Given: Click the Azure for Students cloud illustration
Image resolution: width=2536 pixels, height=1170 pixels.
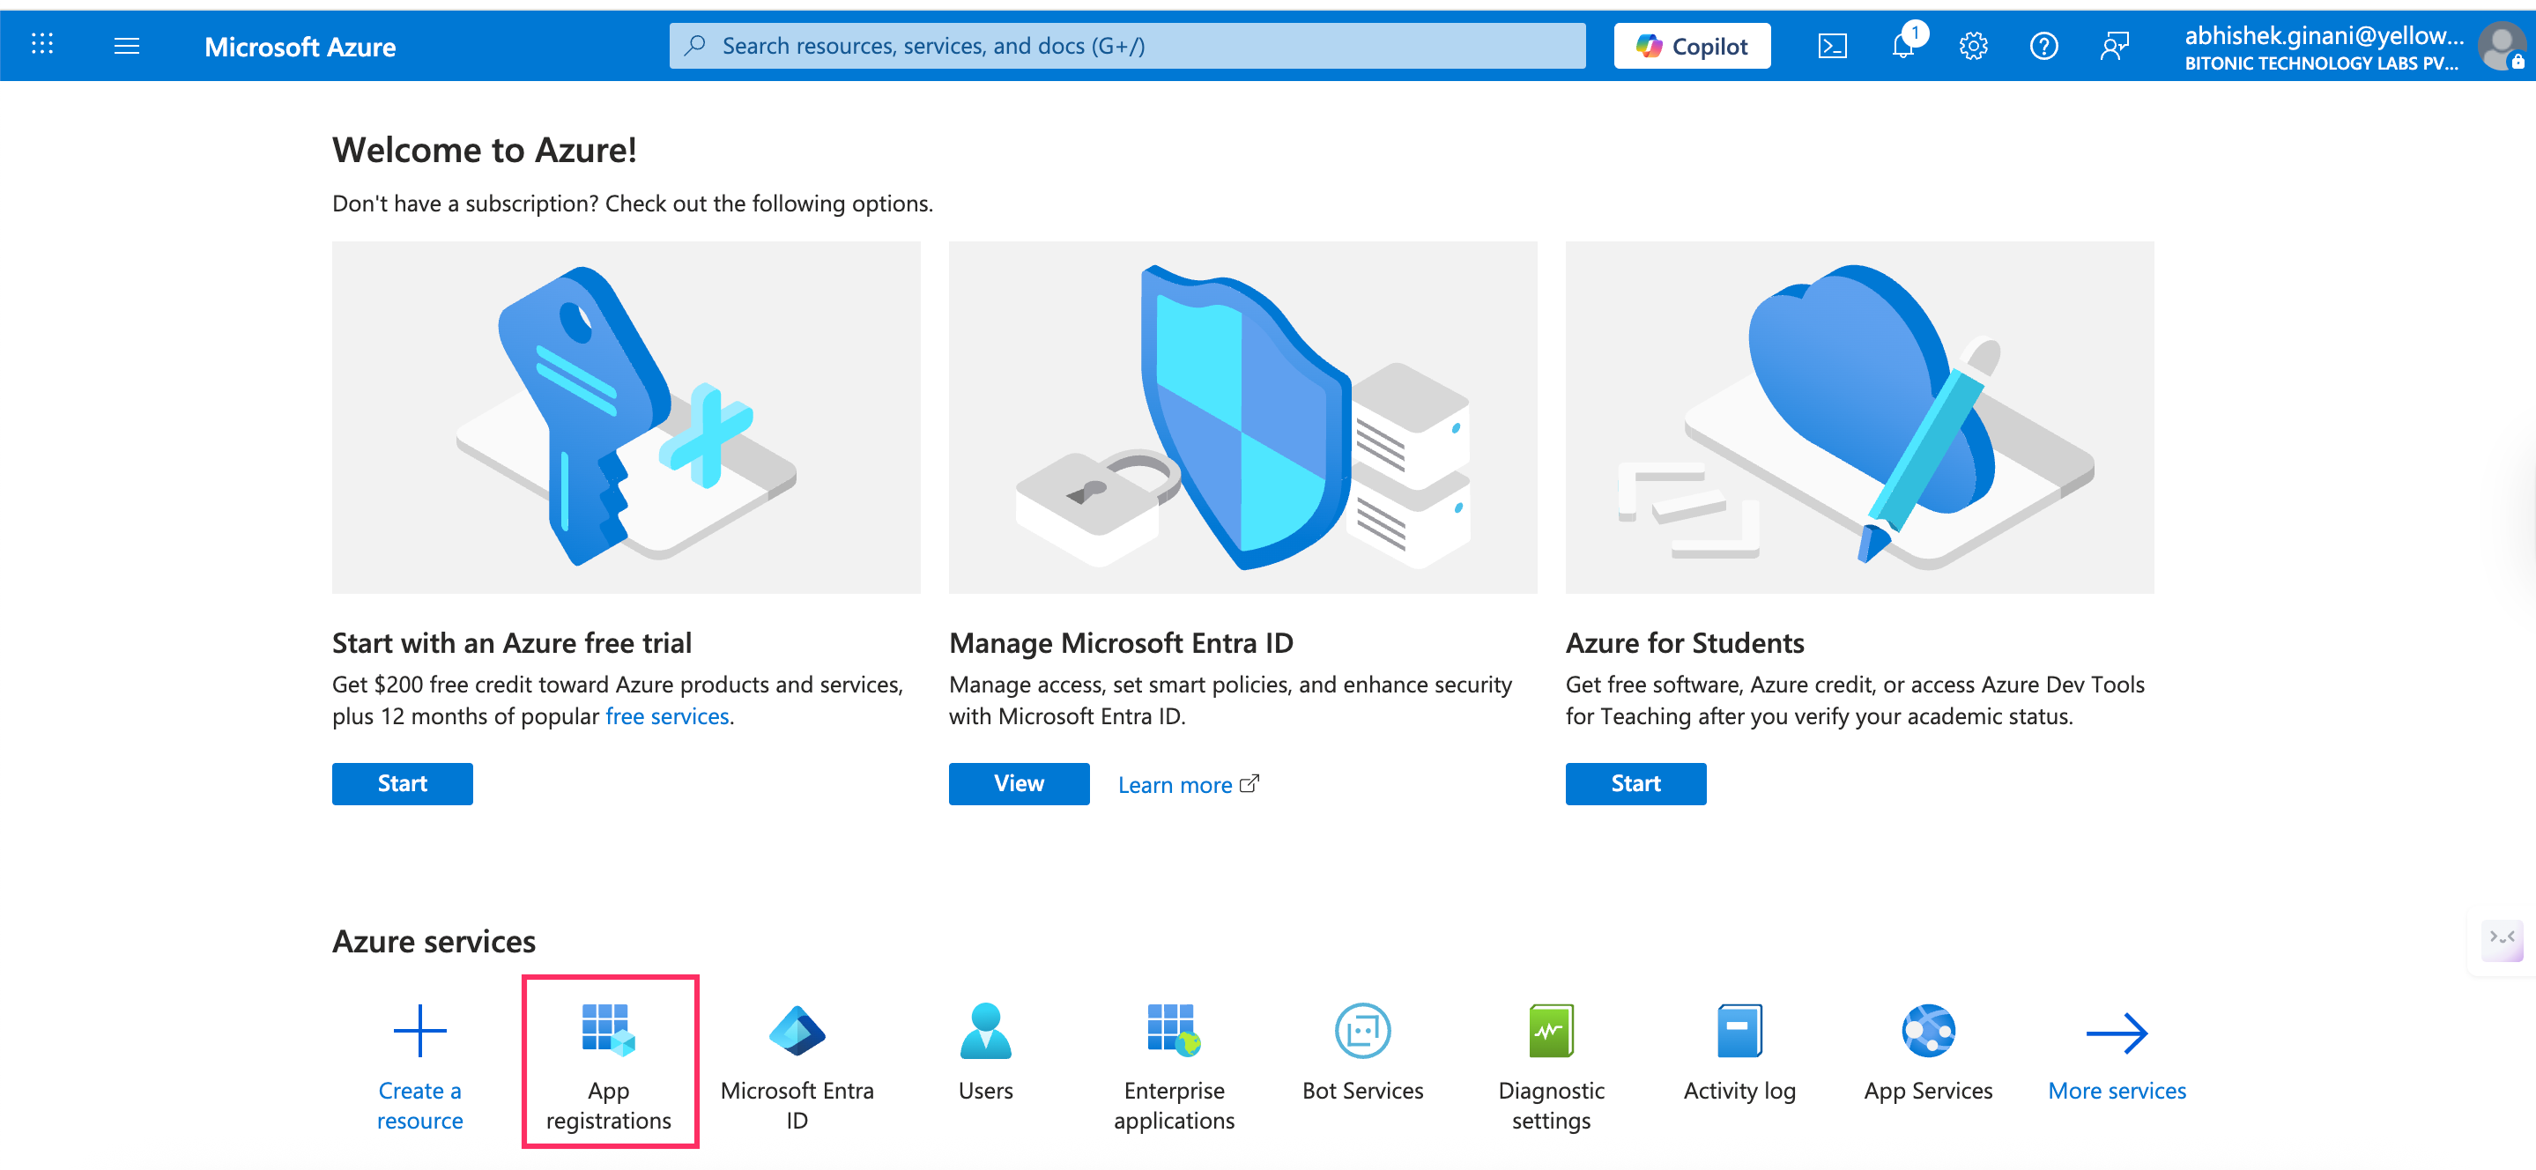Looking at the screenshot, I should [1859, 418].
